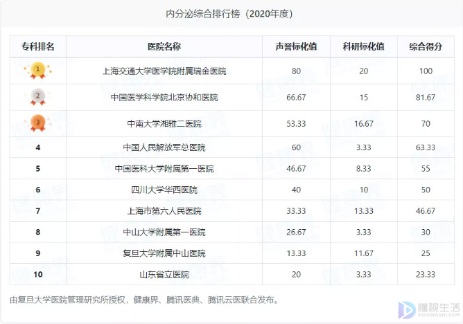Click 复旦中山医院 composite score 25

(x=426, y=253)
